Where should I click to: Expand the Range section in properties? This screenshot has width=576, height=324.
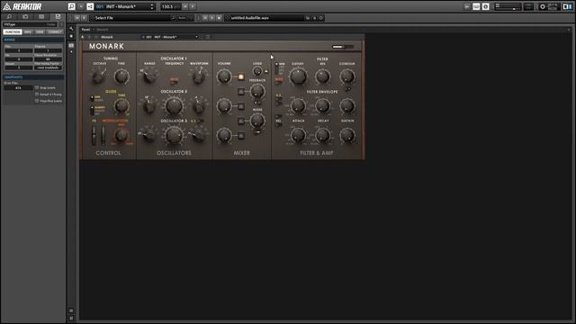33,40
